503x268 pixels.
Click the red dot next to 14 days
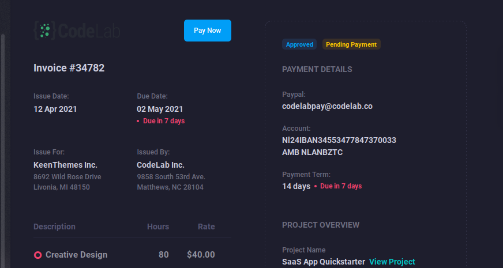[x=316, y=187]
